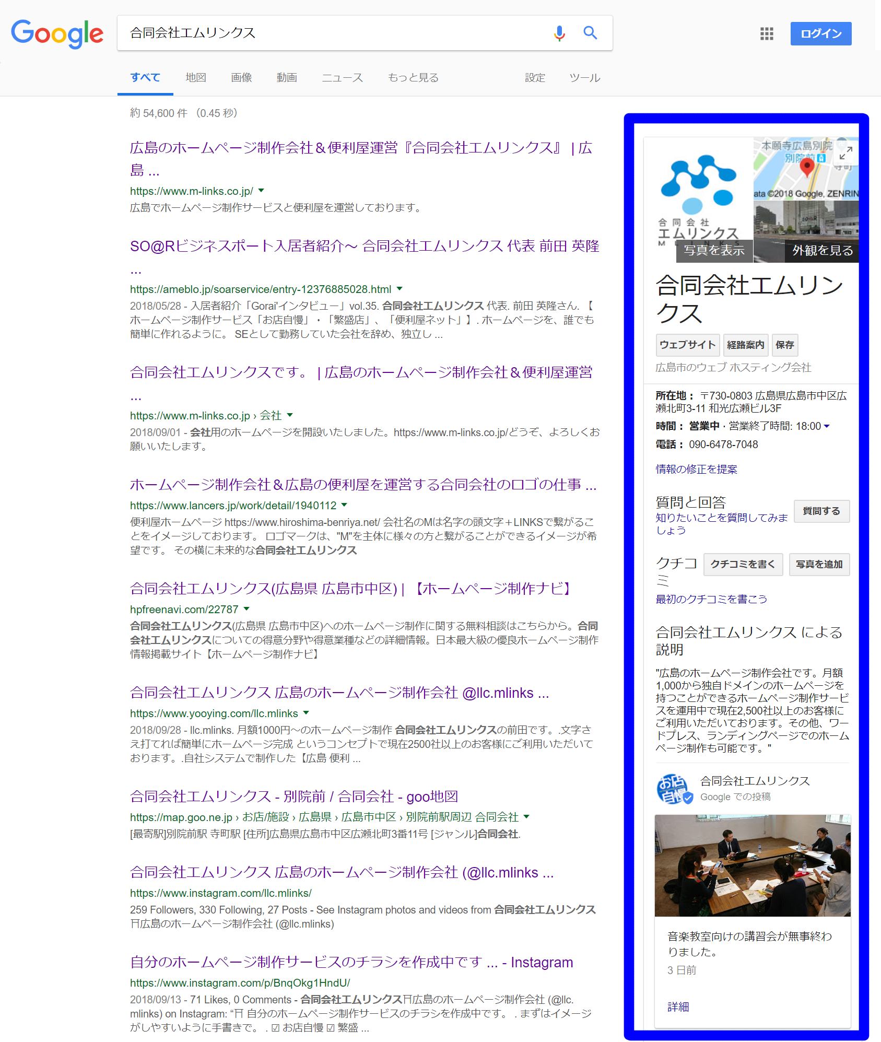Click the blue magnifier search icon

coord(590,33)
